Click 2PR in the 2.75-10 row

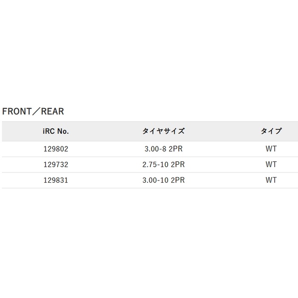pos(178,164)
